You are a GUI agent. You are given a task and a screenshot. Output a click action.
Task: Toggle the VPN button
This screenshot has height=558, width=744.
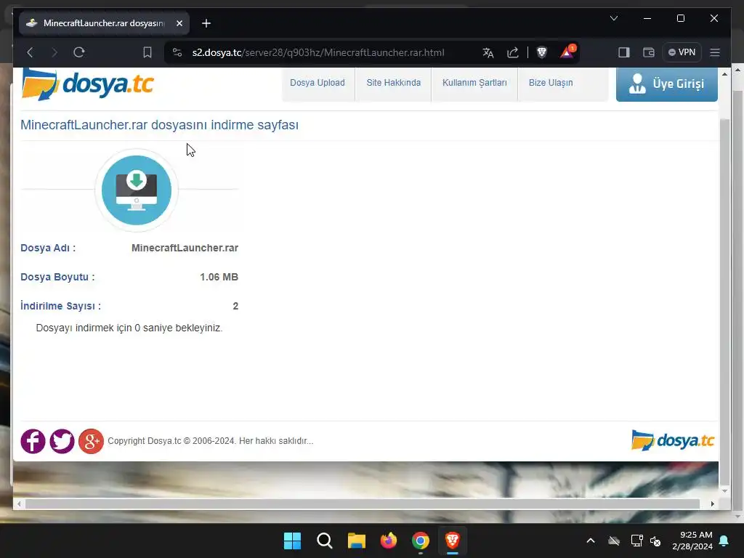682,52
